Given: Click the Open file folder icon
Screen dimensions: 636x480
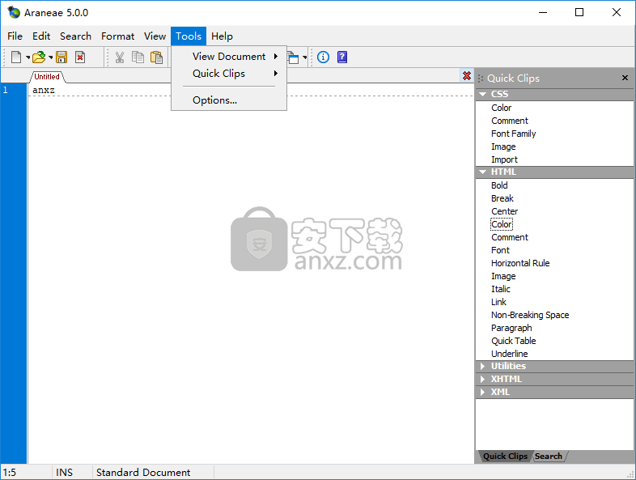Looking at the screenshot, I should tap(39, 57).
